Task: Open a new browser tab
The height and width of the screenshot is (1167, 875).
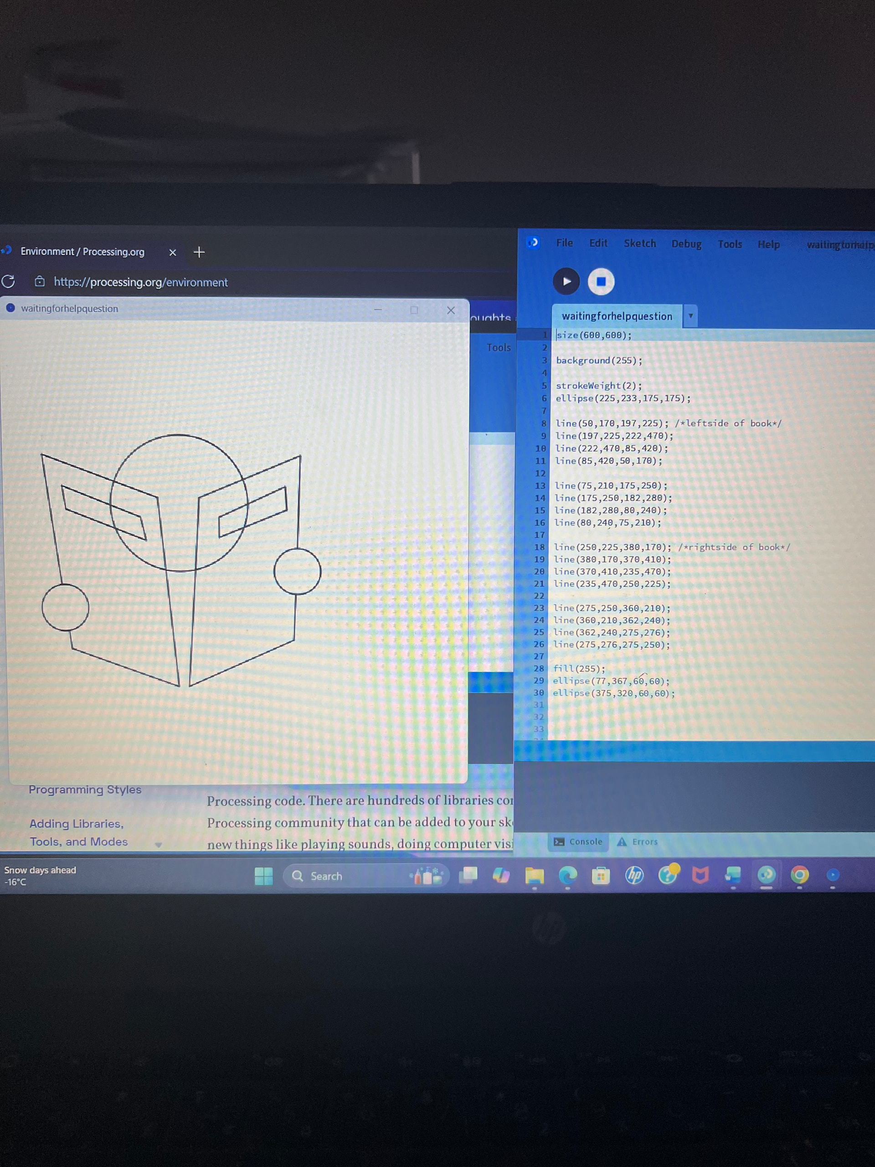Action: pyautogui.click(x=199, y=252)
